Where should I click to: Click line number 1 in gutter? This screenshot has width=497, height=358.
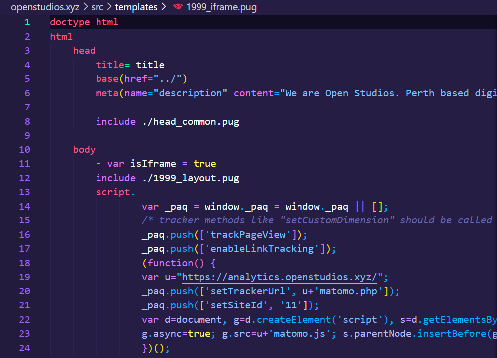tap(27, 22)
